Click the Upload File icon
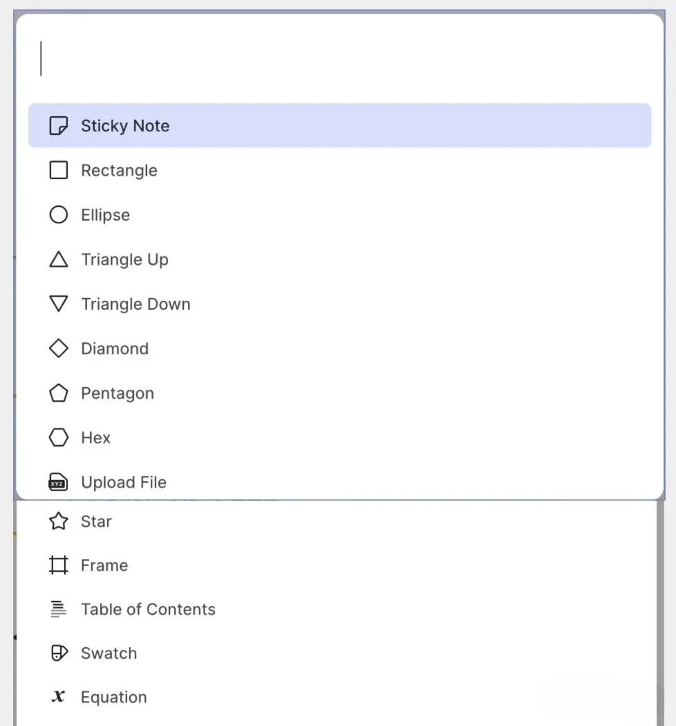The image size is (676, 726). (59, 483)
